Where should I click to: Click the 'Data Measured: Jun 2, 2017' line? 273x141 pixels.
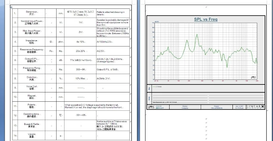(x=165, y=102)
